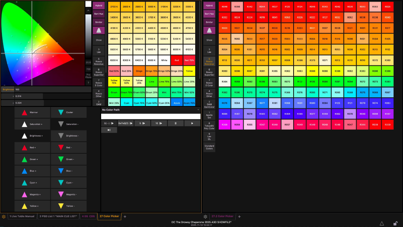Click the x coordinate field showing 0.314

click(x=53, y=96)
